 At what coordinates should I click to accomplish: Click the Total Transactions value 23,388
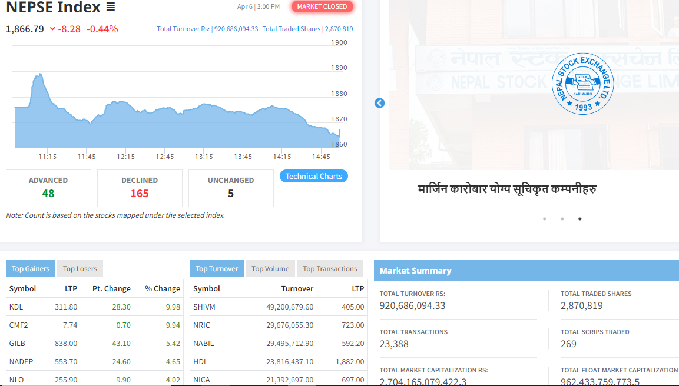pyautogui.click(x=394, y=344)
